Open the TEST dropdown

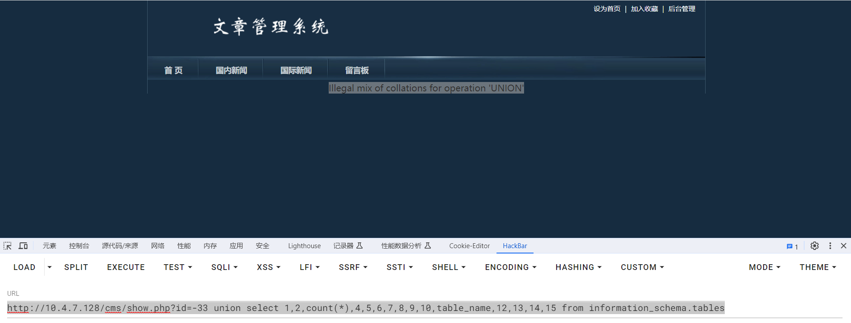click(x=178, y=267)
